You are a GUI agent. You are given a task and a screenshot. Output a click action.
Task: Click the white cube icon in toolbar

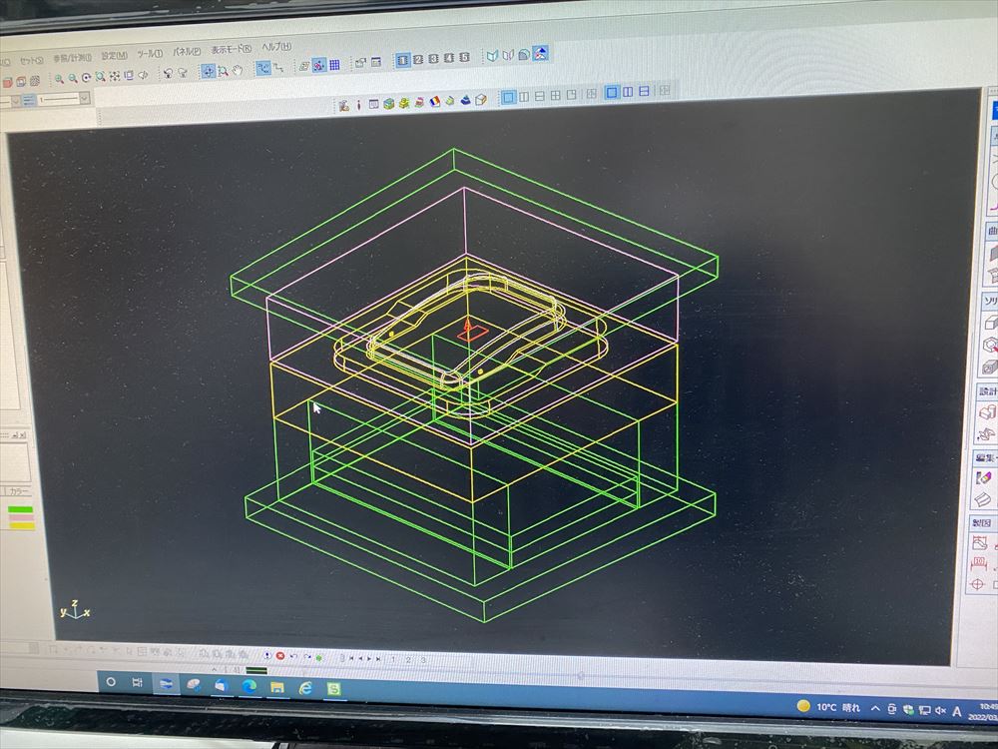pos(481,99)
